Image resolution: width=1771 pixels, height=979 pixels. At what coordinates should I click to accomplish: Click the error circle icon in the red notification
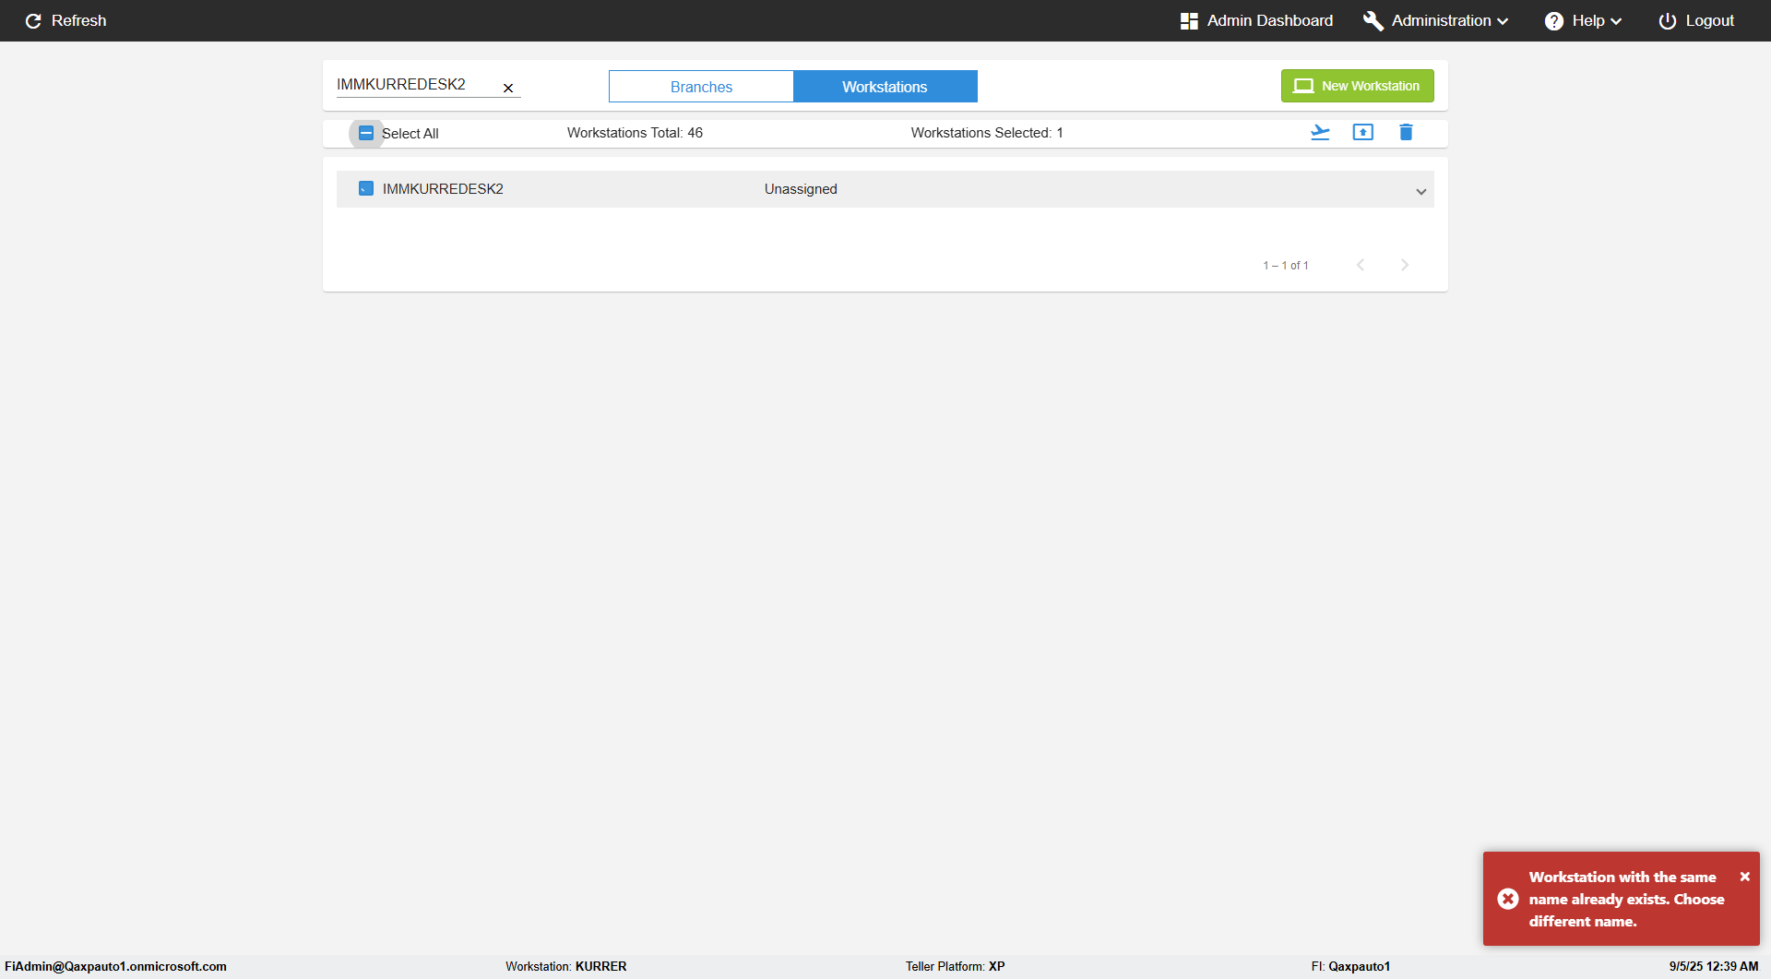[1508, 899]
